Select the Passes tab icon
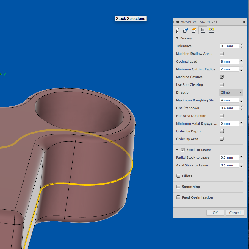Screen dimensions: 249x249 (203, 30)
